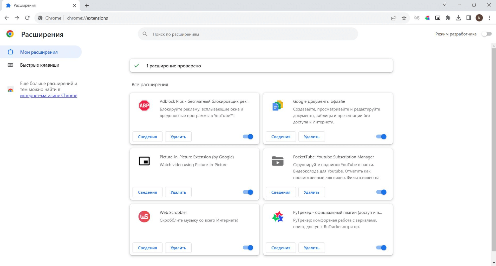
Task: Enable the Режим разработчика toggle
Action: coord(487,34)
